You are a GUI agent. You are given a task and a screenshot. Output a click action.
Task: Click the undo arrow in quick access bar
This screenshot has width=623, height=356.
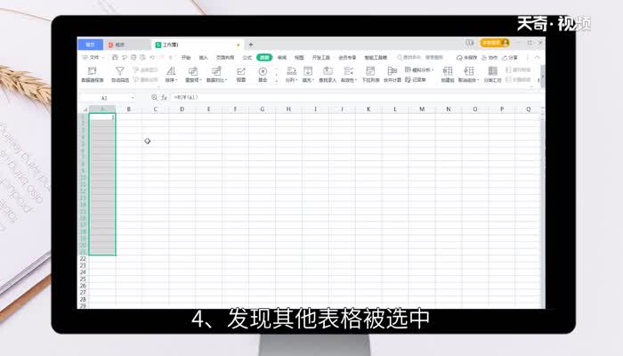pos(152,58)
